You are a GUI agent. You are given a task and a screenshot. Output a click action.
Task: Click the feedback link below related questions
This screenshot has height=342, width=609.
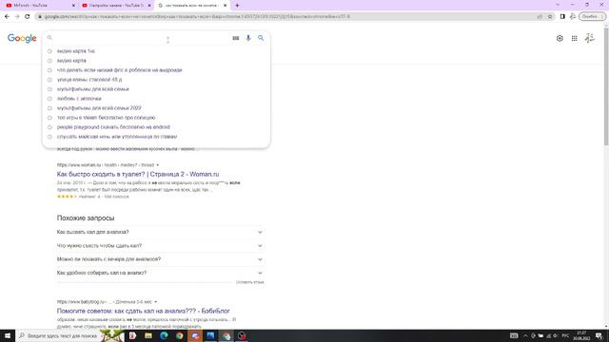(x=249, y=282)
